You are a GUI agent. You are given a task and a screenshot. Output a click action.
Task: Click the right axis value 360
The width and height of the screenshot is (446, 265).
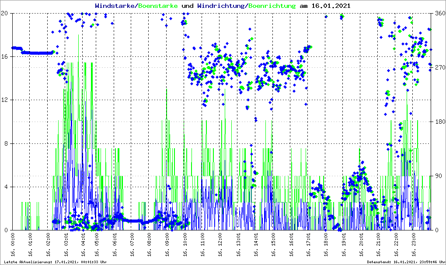pyautogui.click(x=439, y=14)
